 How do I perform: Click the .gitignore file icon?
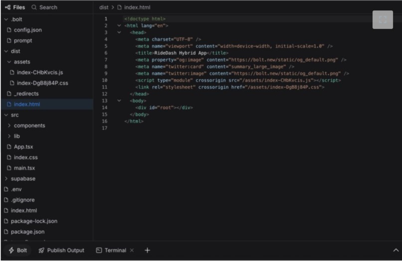pyautogui.click(x=6, y=200)
